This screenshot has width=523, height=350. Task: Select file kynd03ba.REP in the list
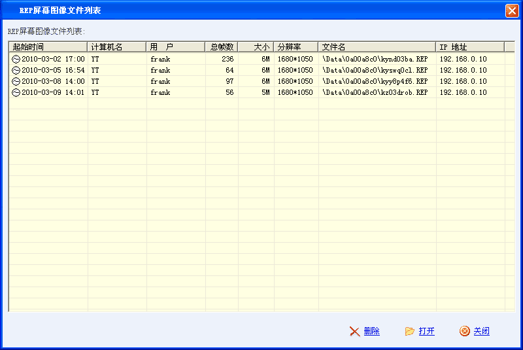click(375, 59)
